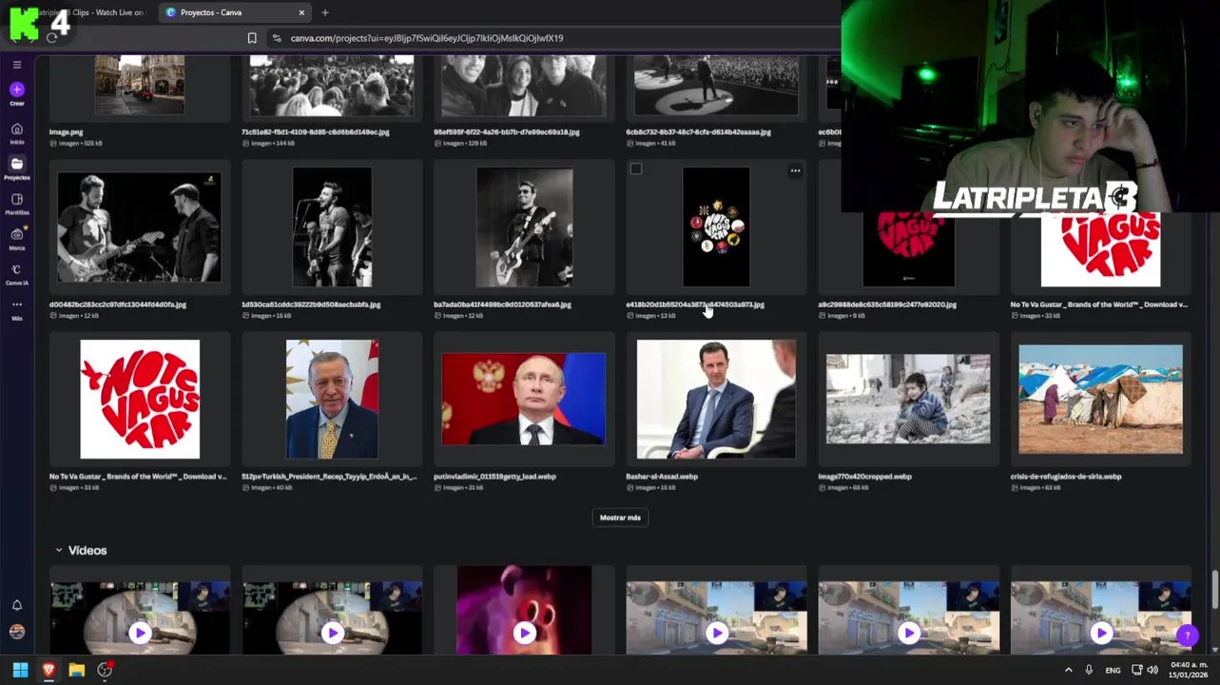Open File Explorer from the taskbar
The image size is (1220, 685).
click(x=77, y=670)
